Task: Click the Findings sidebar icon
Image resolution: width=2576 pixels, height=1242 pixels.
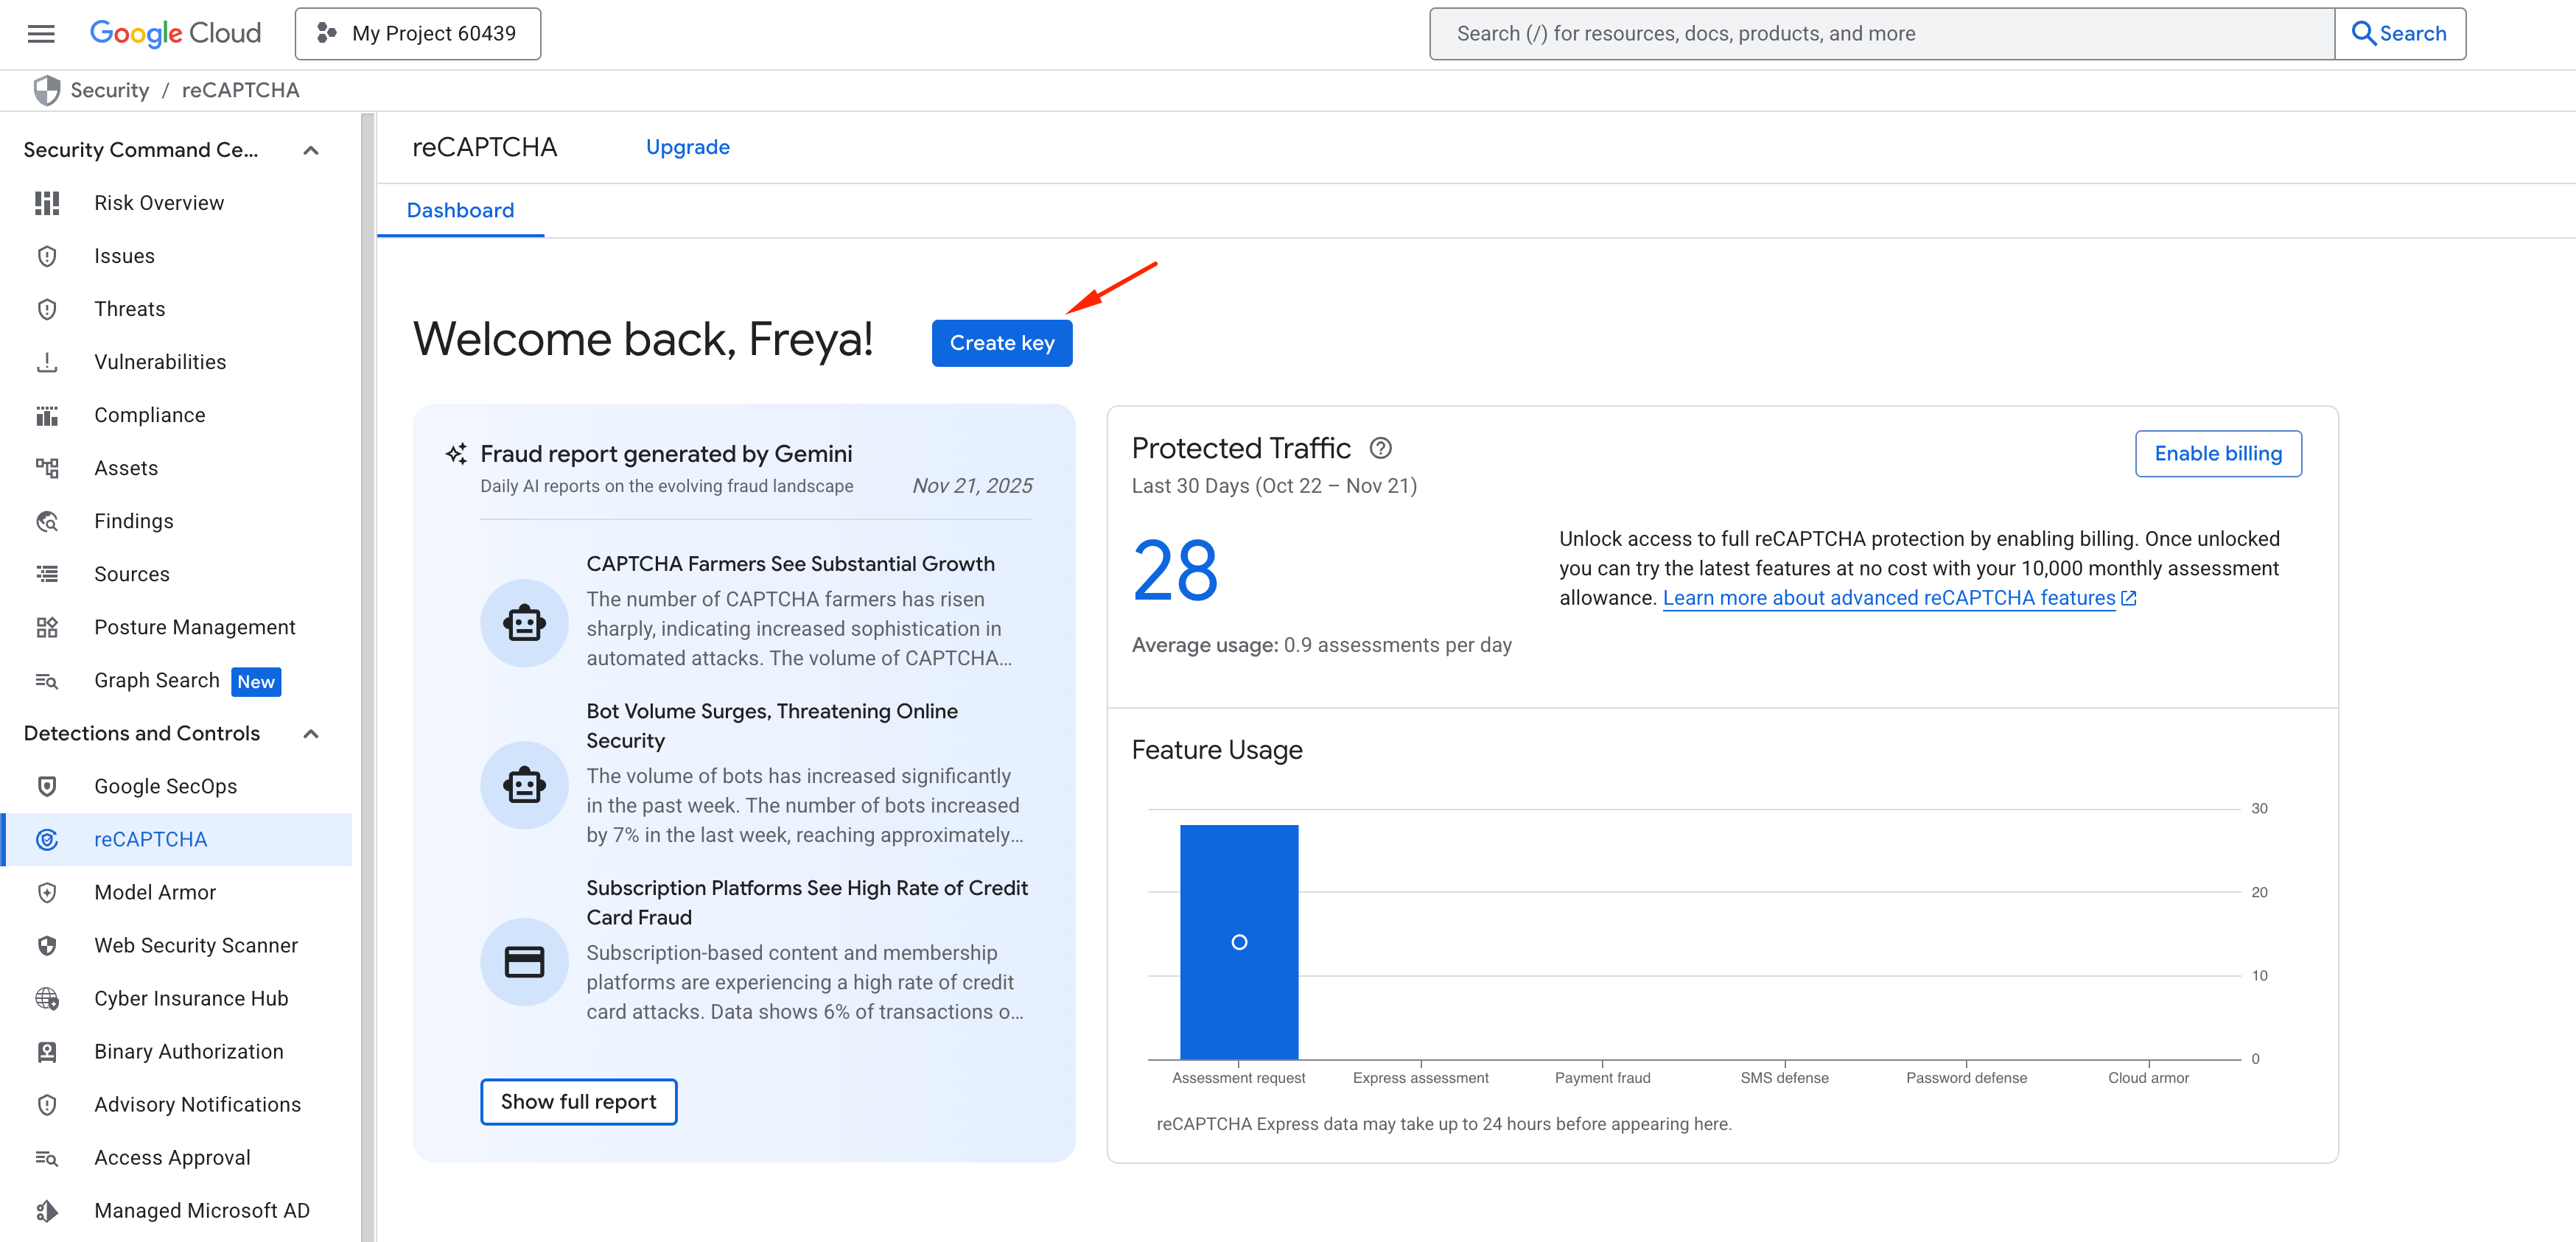Action: pyautogui.click(x=47, y=521)
